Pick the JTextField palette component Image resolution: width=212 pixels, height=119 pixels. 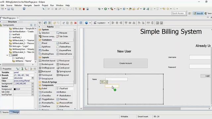(x=62, y=89)
